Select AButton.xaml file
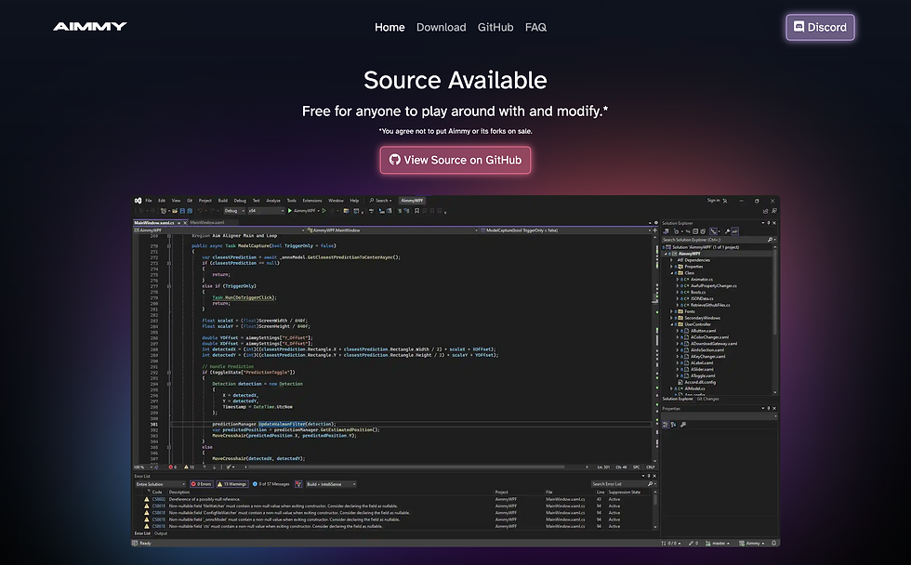This screenshot has height=565, width=911. coord(703,331)
